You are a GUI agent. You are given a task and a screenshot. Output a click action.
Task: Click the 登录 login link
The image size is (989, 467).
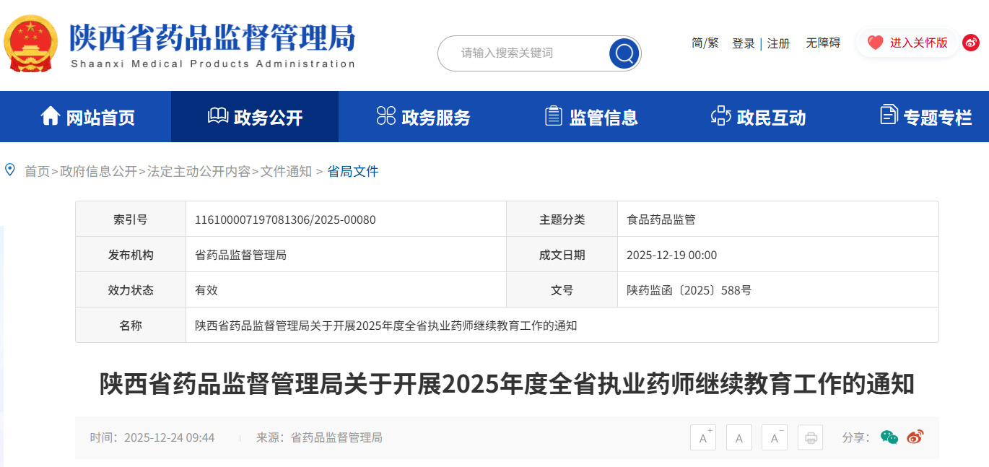tap(743, 44)
